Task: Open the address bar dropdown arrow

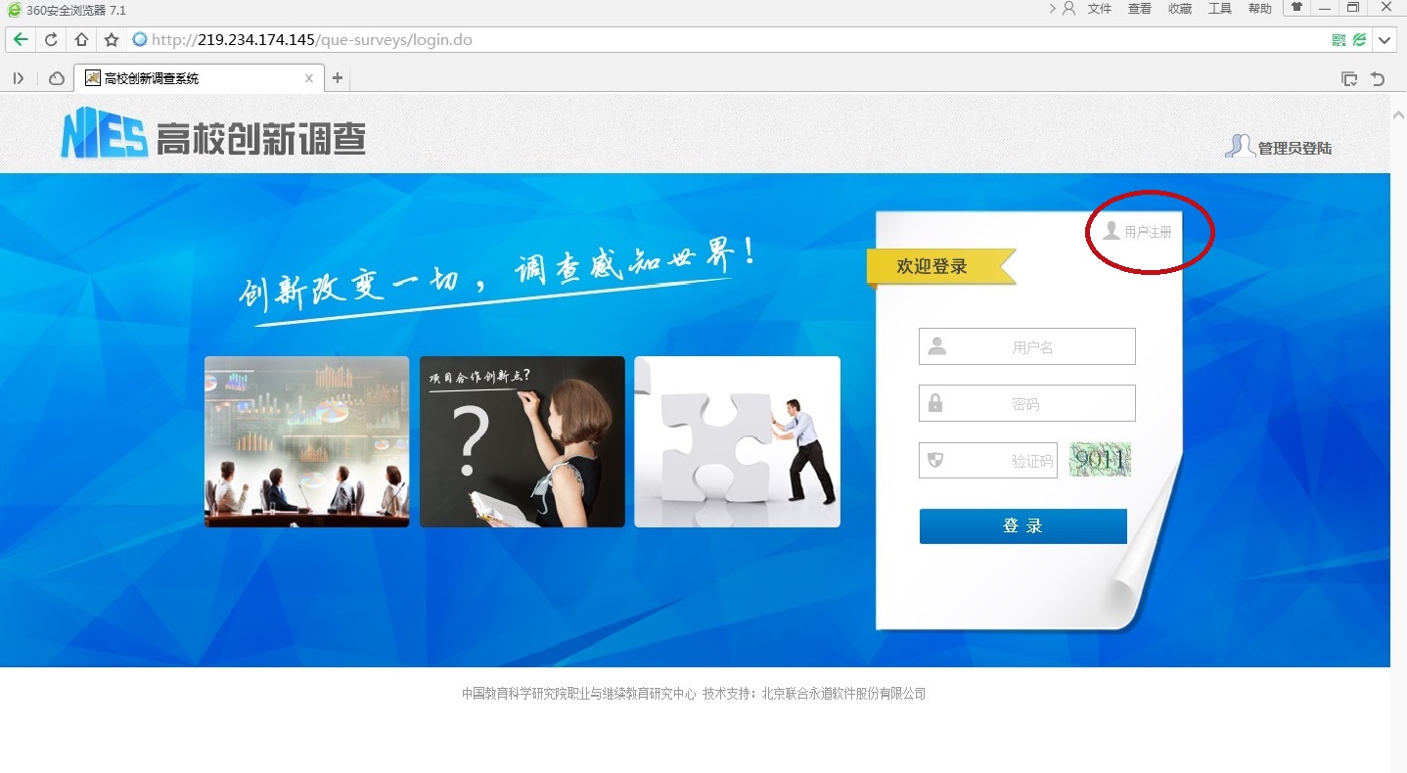Action: click(x=1384, y=39)
